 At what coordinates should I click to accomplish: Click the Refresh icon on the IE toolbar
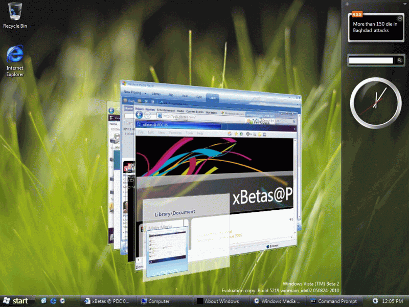(241, 134)
